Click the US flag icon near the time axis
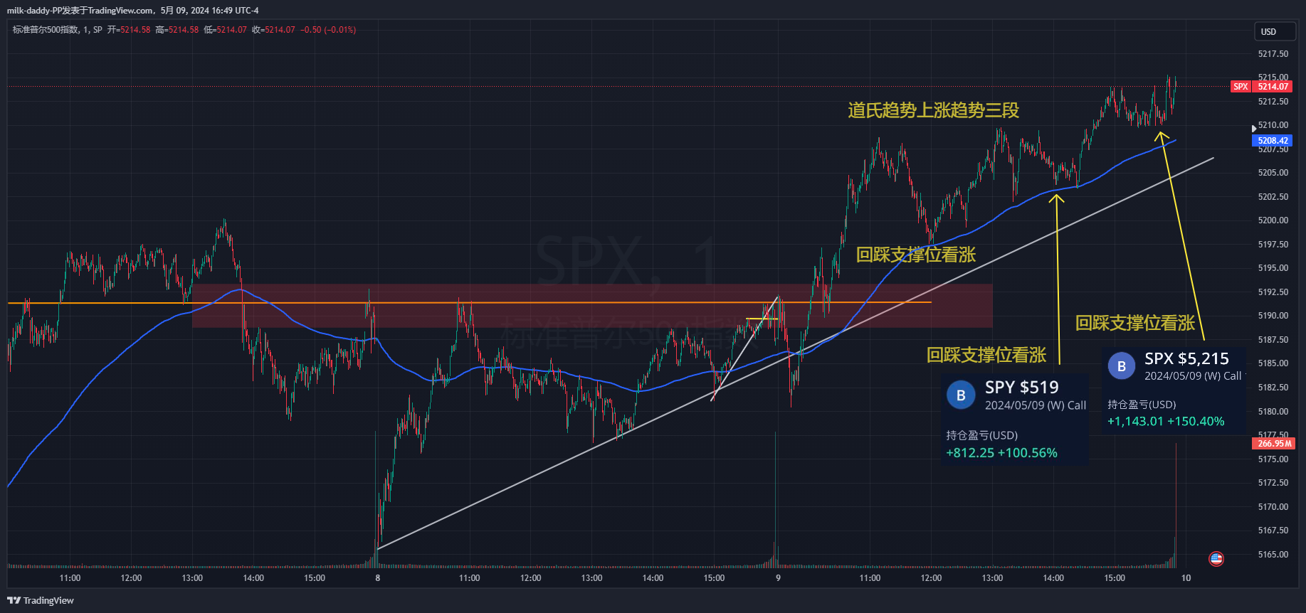Viewport: 1306px width, 613px height. (x=1216, y=559)
